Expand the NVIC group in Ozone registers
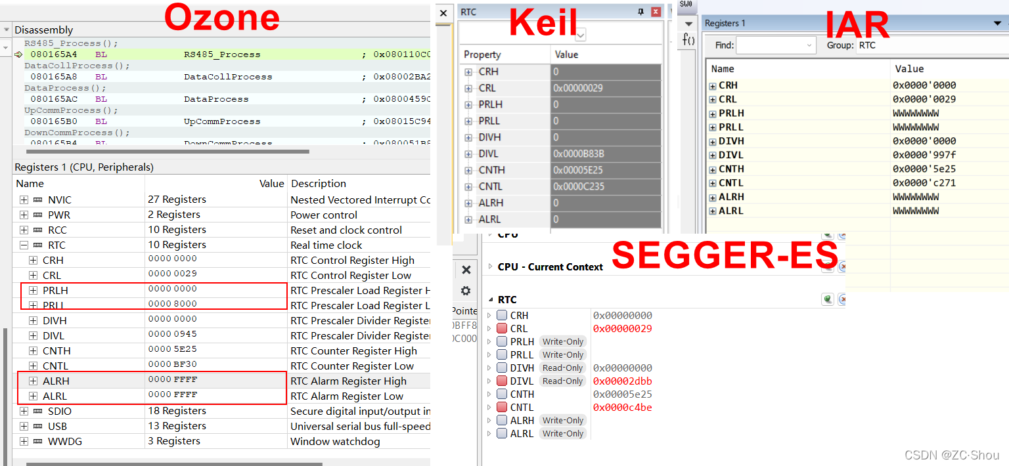 (24, 200)
